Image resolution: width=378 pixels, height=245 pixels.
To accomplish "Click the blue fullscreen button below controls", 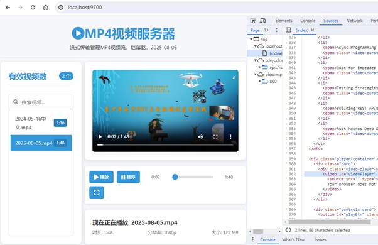I will 97,192.
